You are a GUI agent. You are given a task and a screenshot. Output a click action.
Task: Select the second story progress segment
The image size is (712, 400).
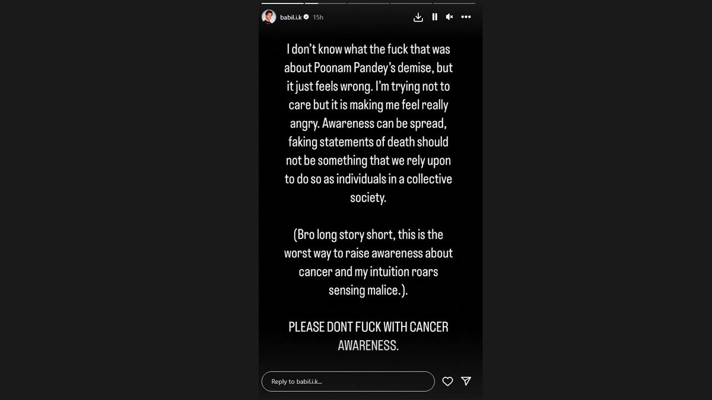pyautogui.click(x=326, y=3)
